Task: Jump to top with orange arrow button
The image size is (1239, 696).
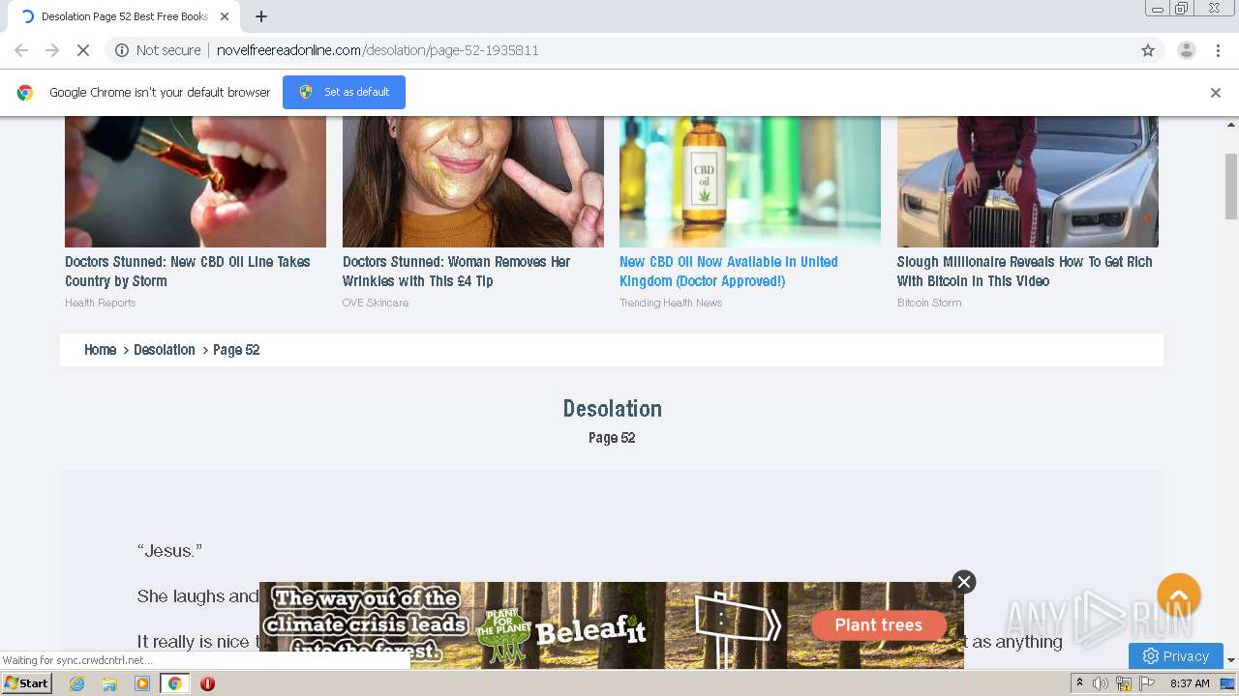Action: tap(1179, 595)
